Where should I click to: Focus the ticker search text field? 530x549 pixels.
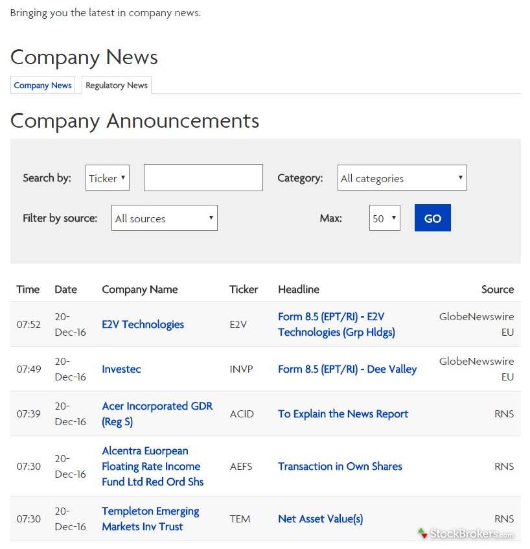203,178
